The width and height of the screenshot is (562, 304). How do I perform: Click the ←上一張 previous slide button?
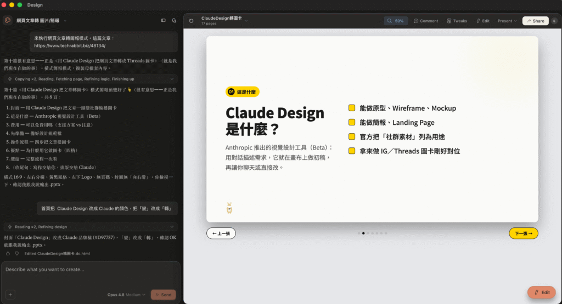221,233
